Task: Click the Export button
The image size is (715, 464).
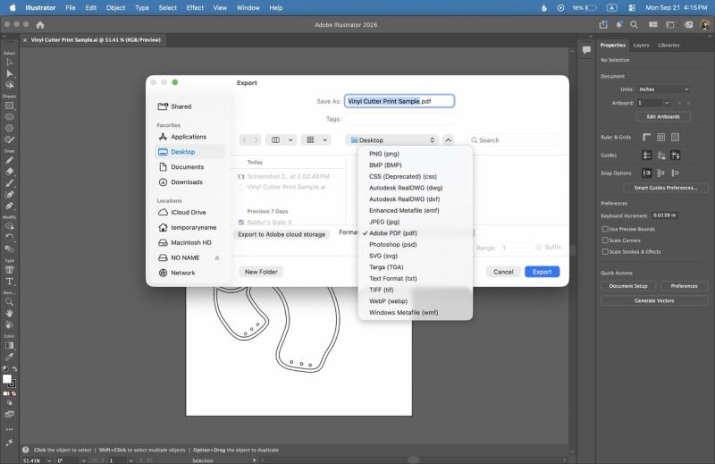Action: 543,272
